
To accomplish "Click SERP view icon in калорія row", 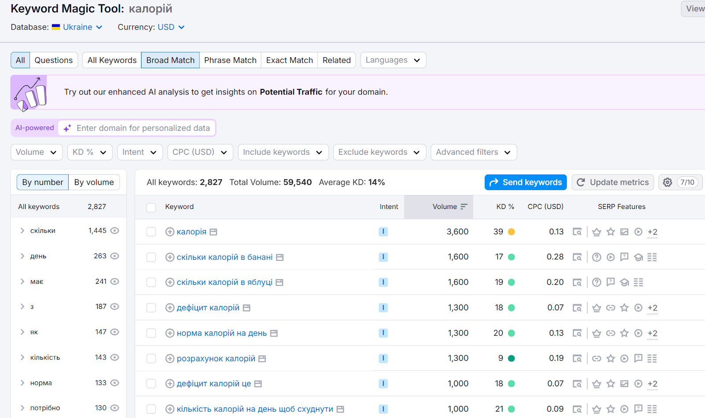I will pos(577,232).
